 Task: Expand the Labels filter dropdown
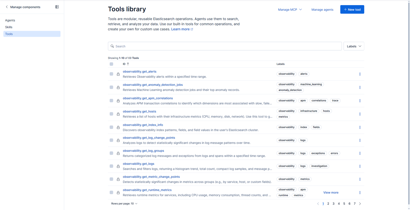354,46
